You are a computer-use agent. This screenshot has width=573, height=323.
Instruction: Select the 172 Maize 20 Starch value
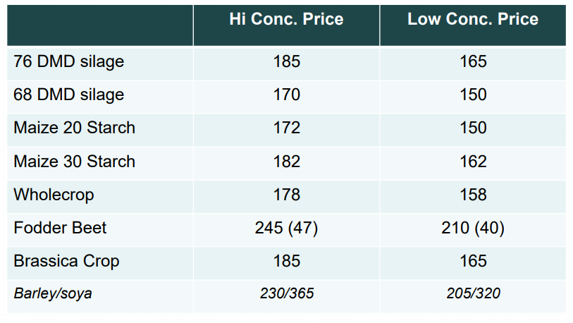(x=286, y=128)
